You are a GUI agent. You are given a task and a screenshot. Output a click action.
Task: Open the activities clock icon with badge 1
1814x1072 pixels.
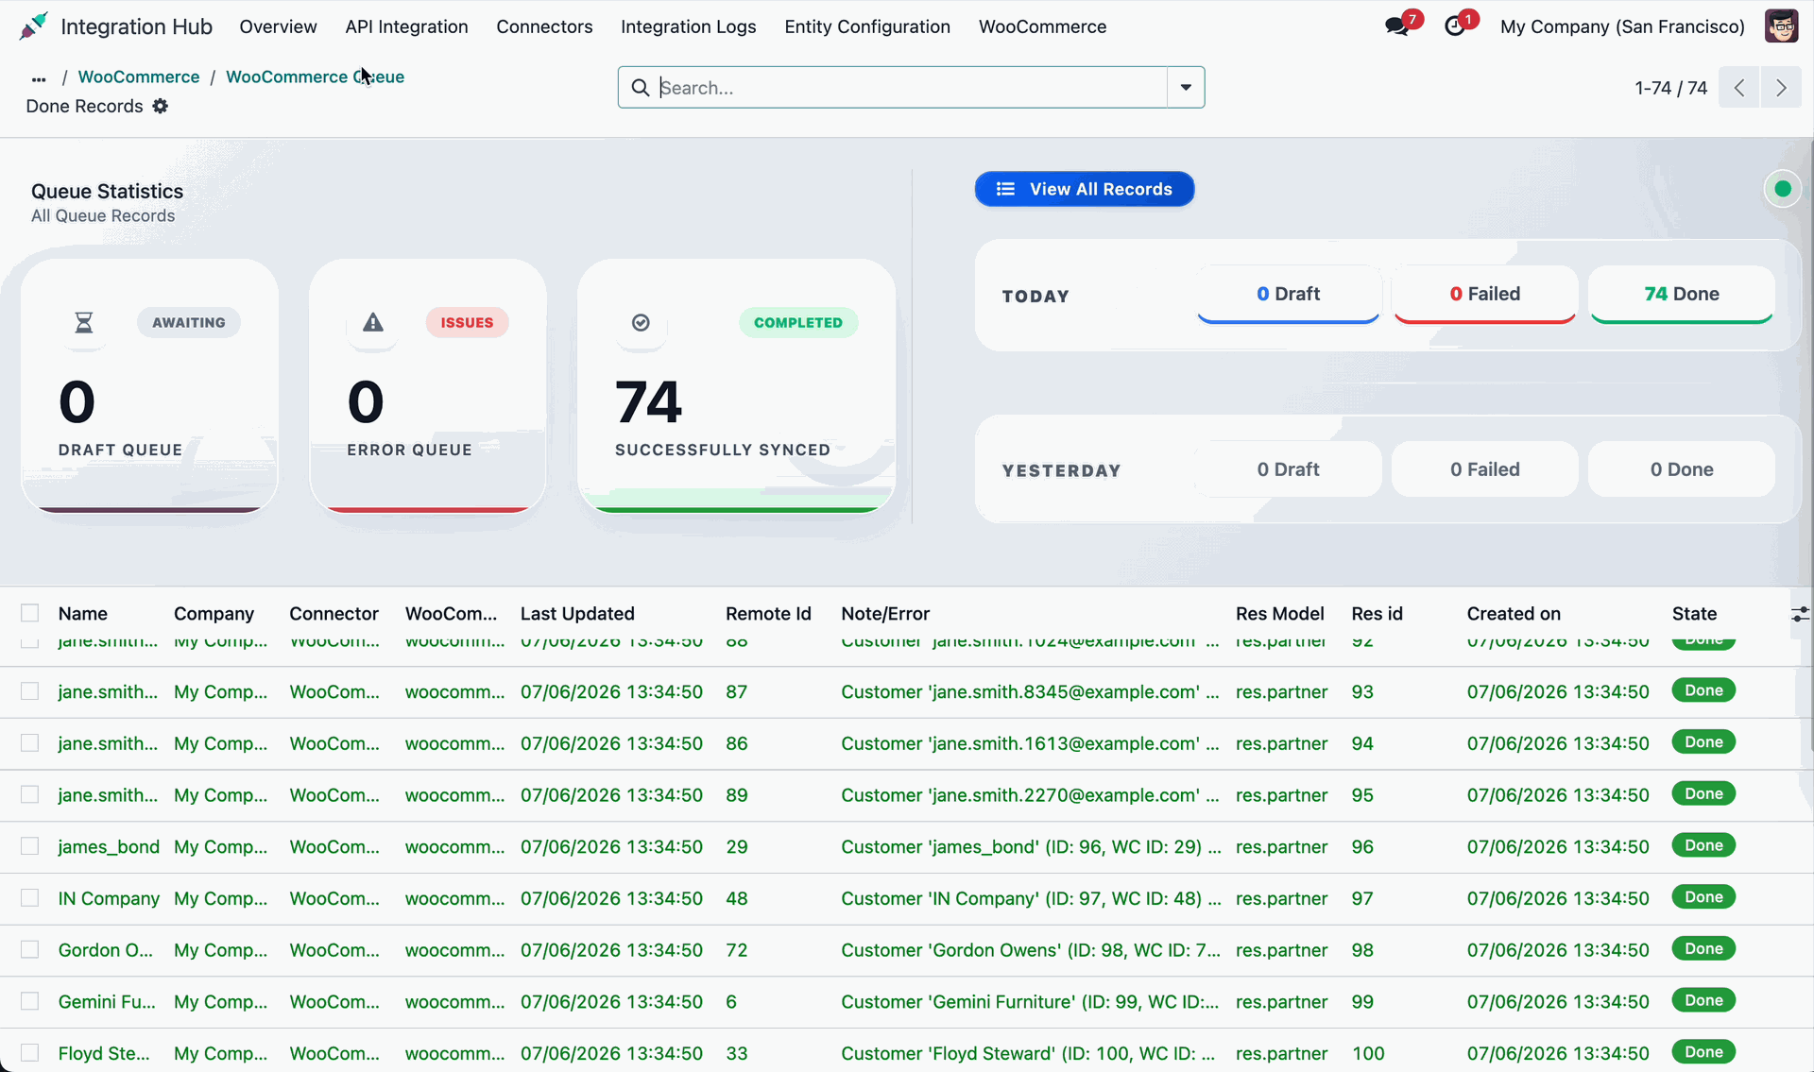point(1455,26)
